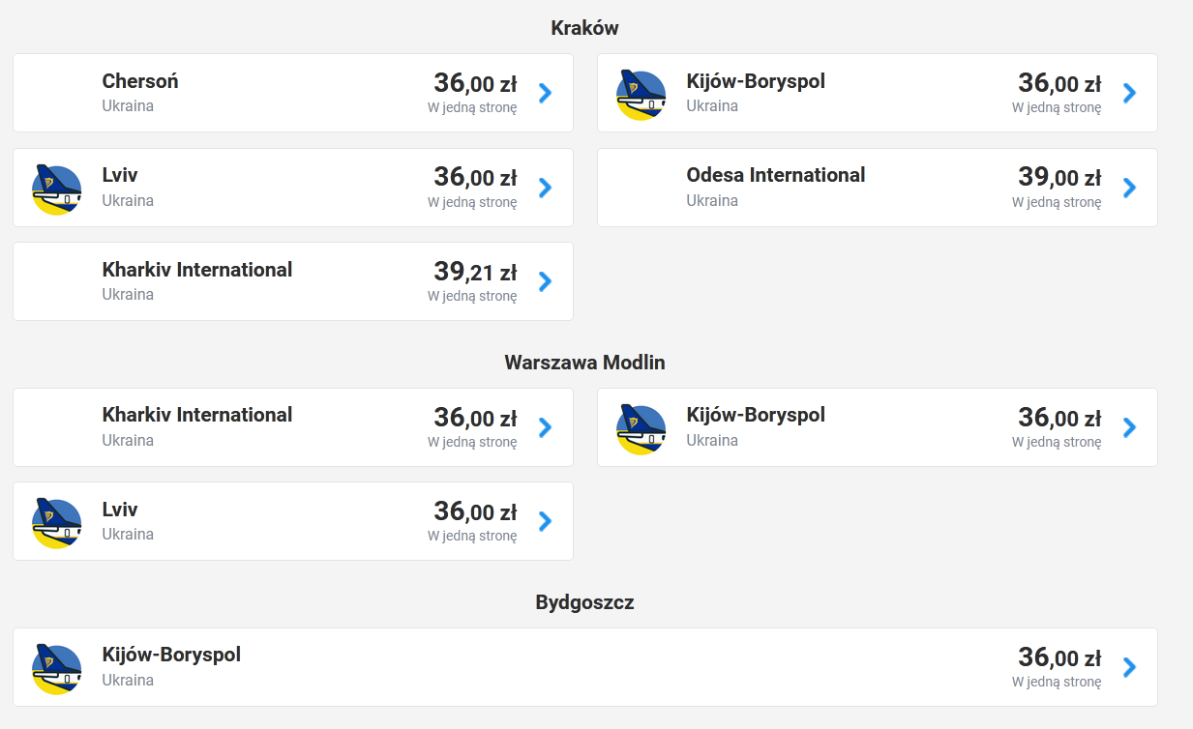The width and height of the screenshot is (1193, 729).
Task: Click 39,00 zł Odesa International price
Action: (x=1059, y=177)
